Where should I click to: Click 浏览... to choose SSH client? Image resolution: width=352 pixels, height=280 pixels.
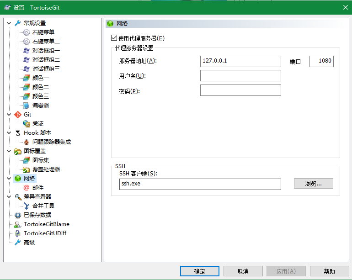(314, 184)
